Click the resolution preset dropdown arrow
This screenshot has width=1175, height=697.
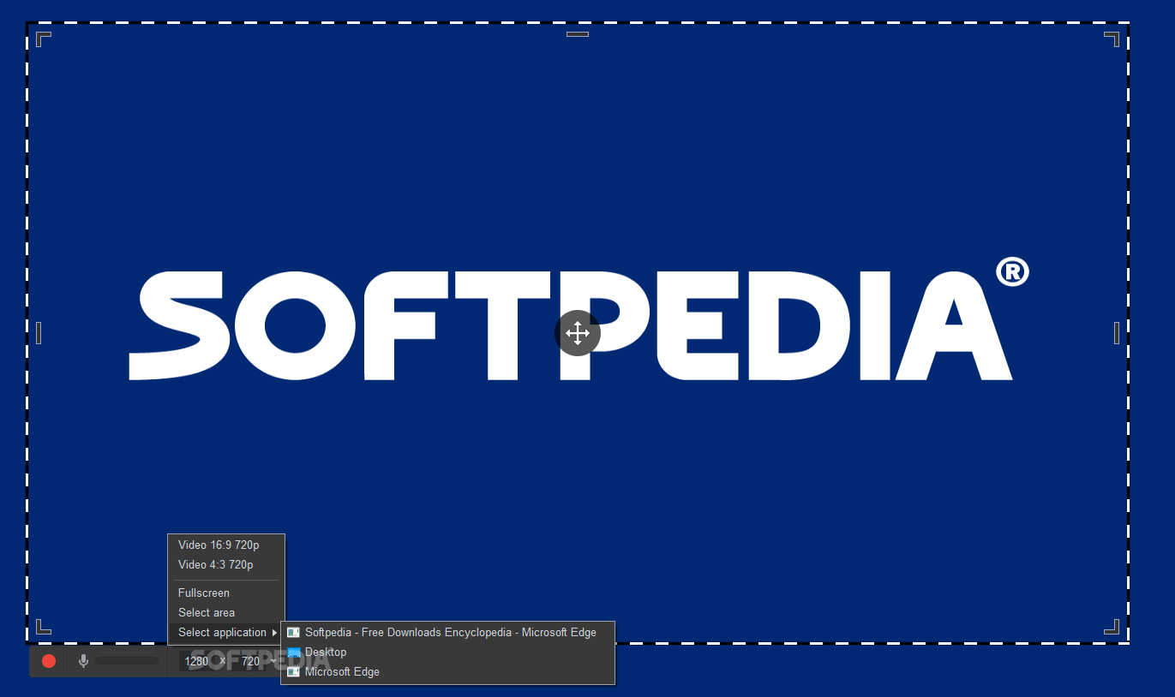point(273,661)
